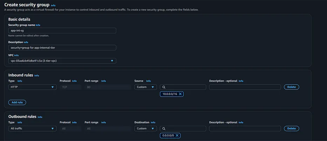The width and height of the screenshot is (327, 141).
Task: Remove the 10.0.0.0/16 source chip
Action: (180, 94)
